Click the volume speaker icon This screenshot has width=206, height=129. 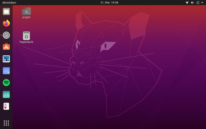pyautogui.click(x=192, y=2)
